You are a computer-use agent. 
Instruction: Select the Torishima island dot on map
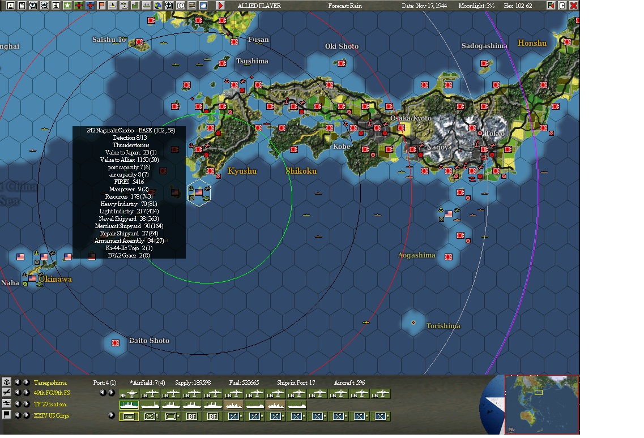[x=413, y=323]
